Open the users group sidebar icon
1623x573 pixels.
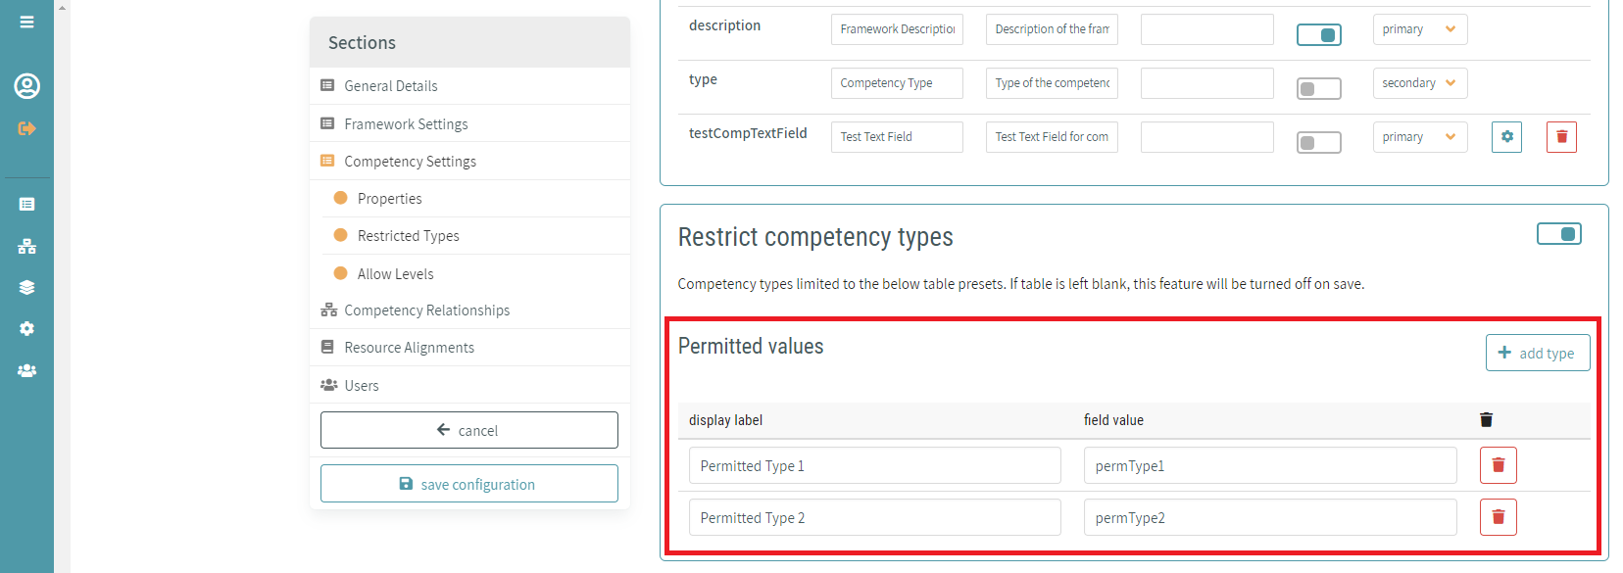point(26,370)
